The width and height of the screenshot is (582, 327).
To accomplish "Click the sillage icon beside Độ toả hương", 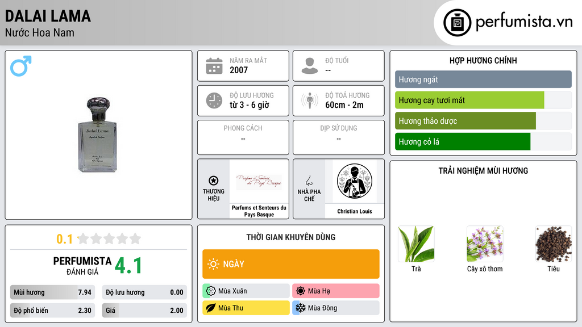I will click(x=310, y=100).
